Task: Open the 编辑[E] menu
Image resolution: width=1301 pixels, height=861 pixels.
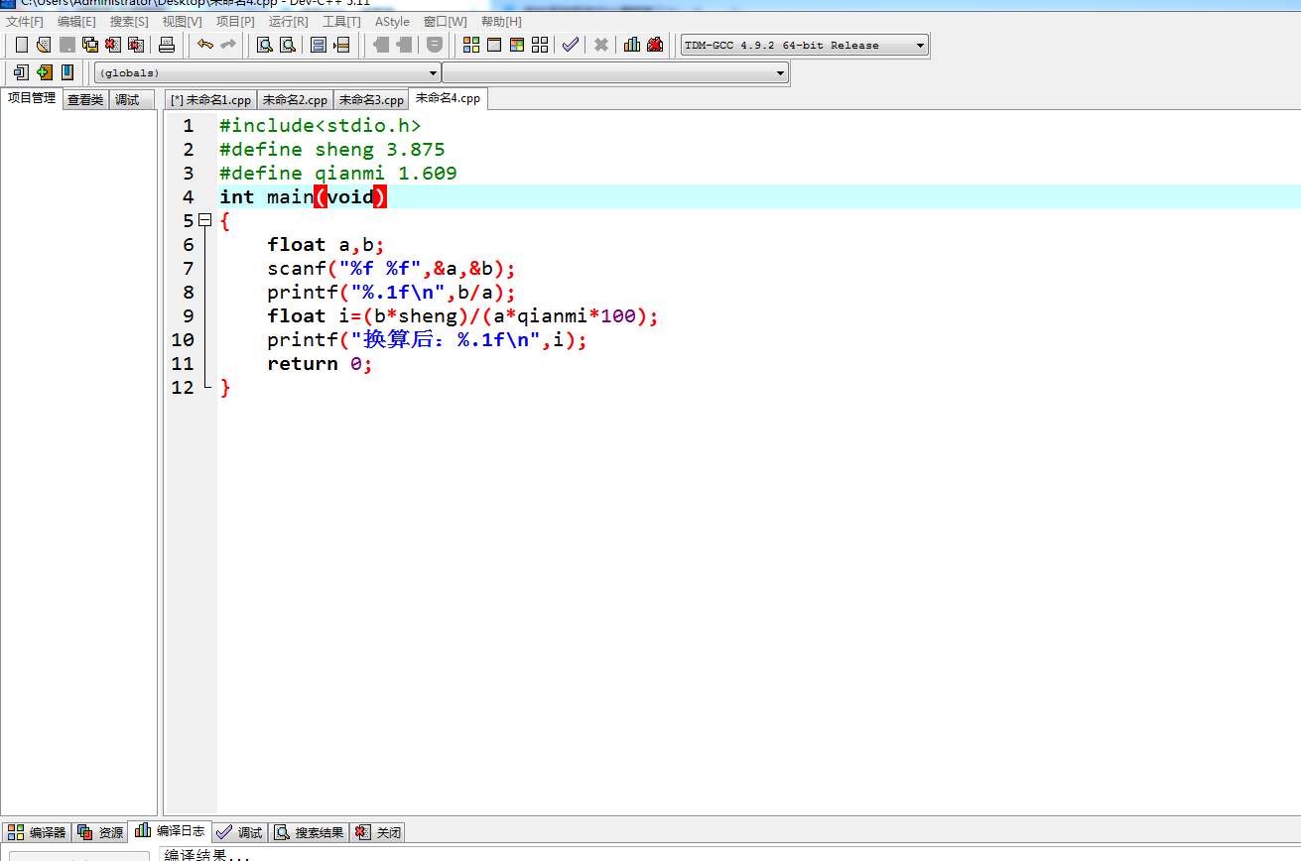Action: click(76, 22)
